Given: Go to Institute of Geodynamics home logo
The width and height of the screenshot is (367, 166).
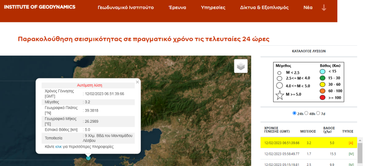Looking at the screenshot, I should 40,7.
